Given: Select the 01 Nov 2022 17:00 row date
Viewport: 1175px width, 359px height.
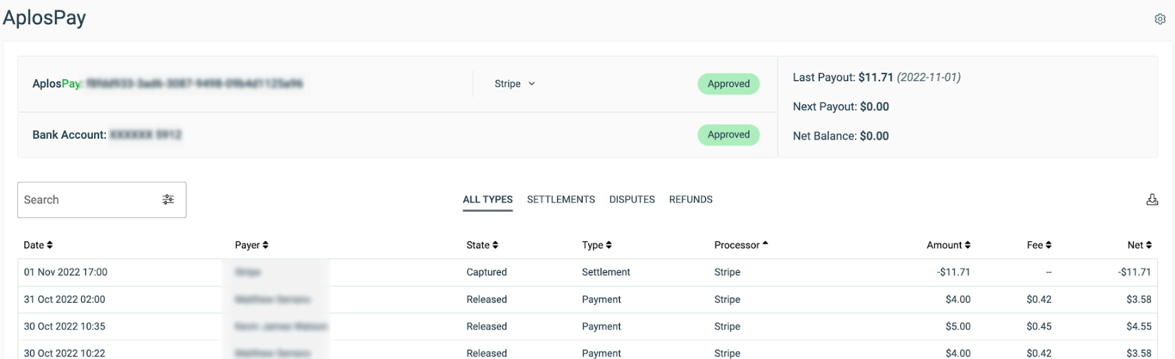Looking at the screenshot, I should (x=65, y=272).
